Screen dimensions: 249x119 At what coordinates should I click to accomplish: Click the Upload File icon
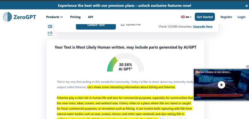point(123,24)
